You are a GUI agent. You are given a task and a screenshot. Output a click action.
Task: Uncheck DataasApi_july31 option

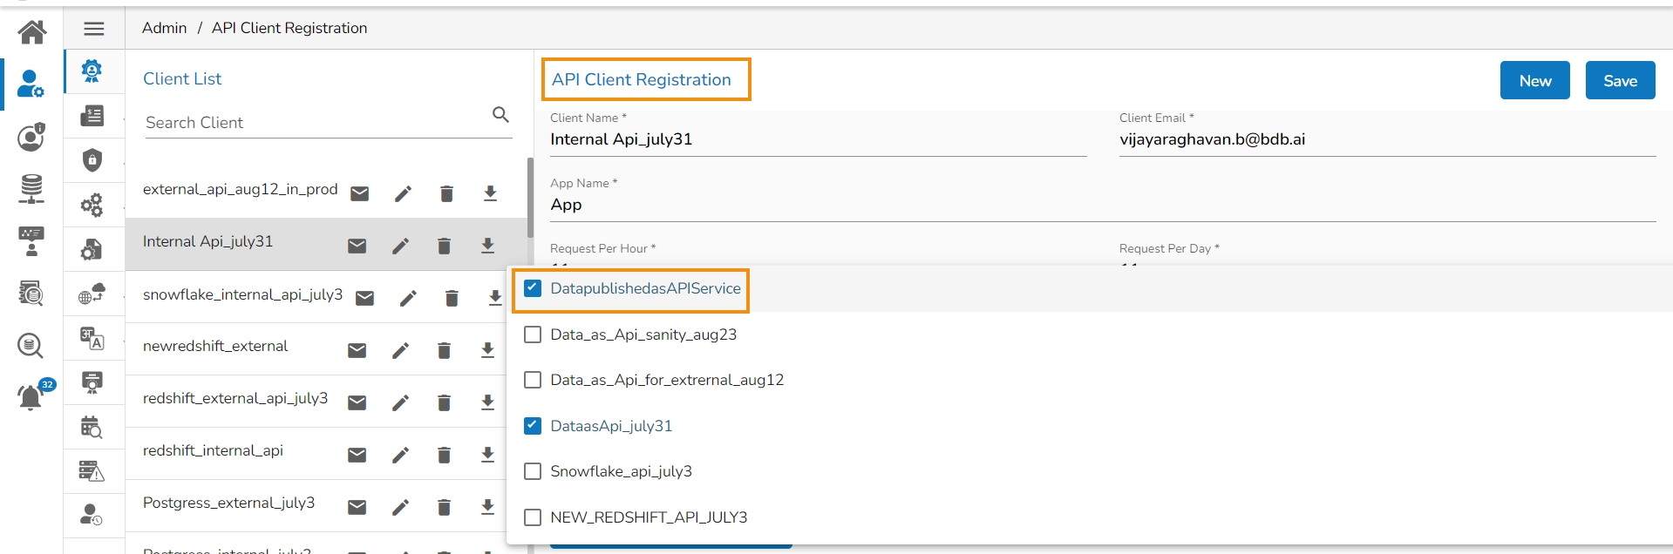(533, 426)
